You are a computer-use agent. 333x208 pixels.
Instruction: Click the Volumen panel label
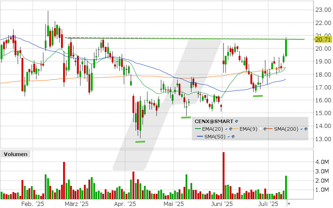(16, 154)
